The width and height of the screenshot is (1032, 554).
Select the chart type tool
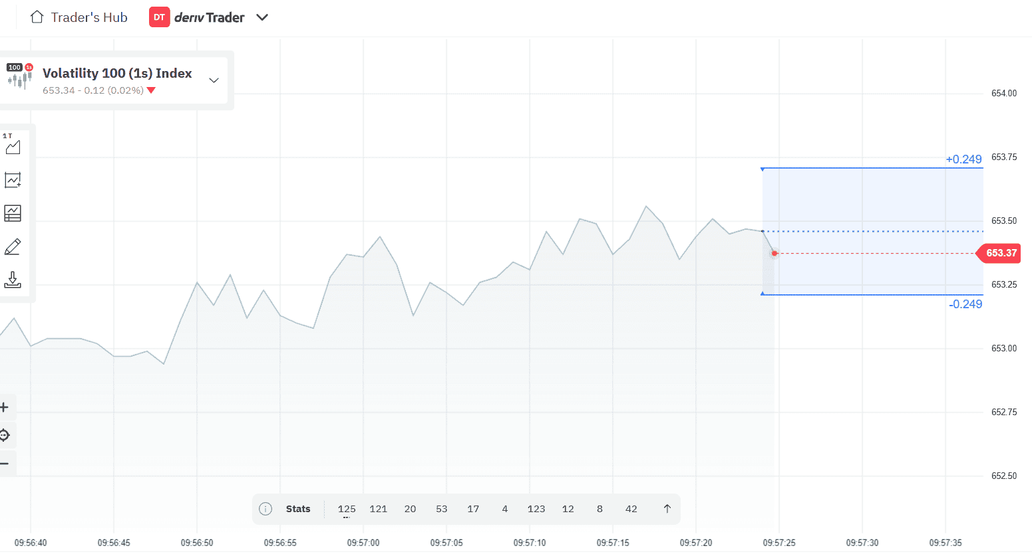(x=13, y=147)
